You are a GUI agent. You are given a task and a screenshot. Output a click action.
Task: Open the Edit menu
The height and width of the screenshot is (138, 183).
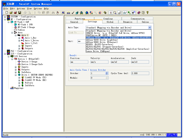point(12,9)
